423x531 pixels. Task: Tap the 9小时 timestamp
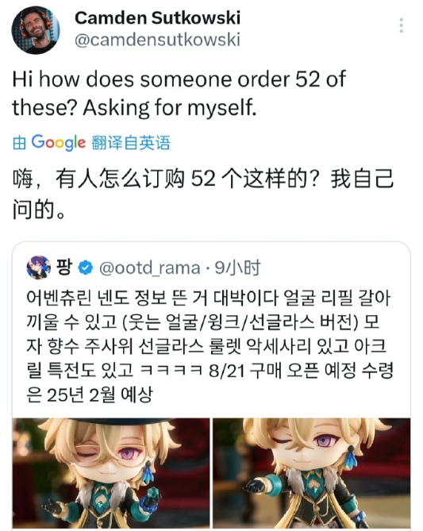tap(238, 267)
